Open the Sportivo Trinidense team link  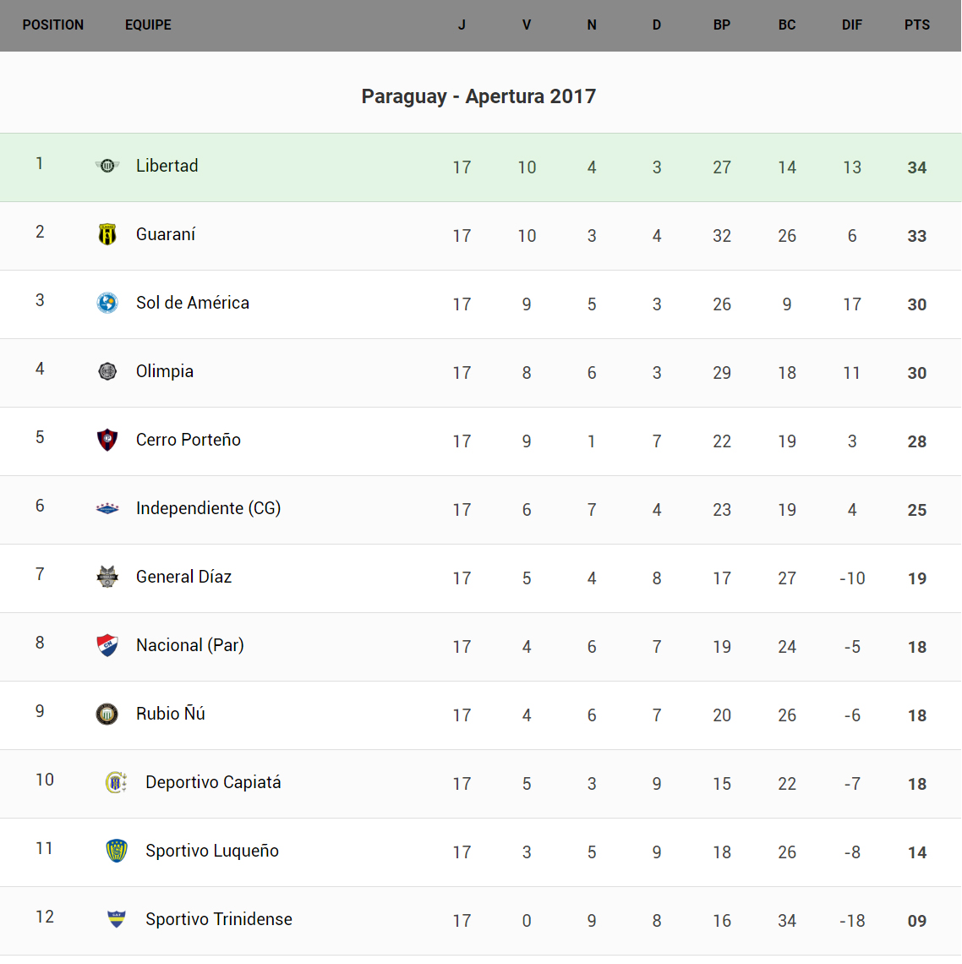[x=219, y=919]
